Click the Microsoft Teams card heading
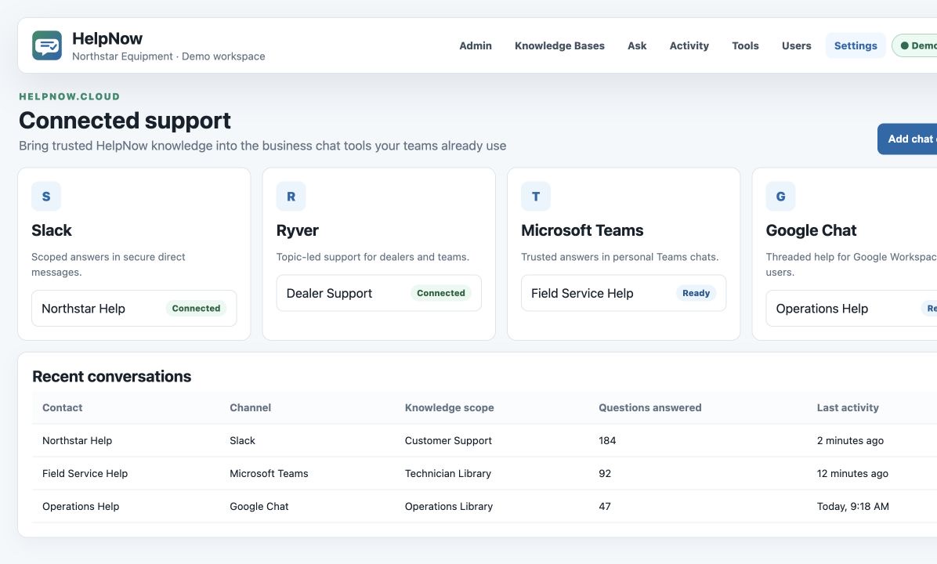Screen dimensions: 937x564 (582, 230)
